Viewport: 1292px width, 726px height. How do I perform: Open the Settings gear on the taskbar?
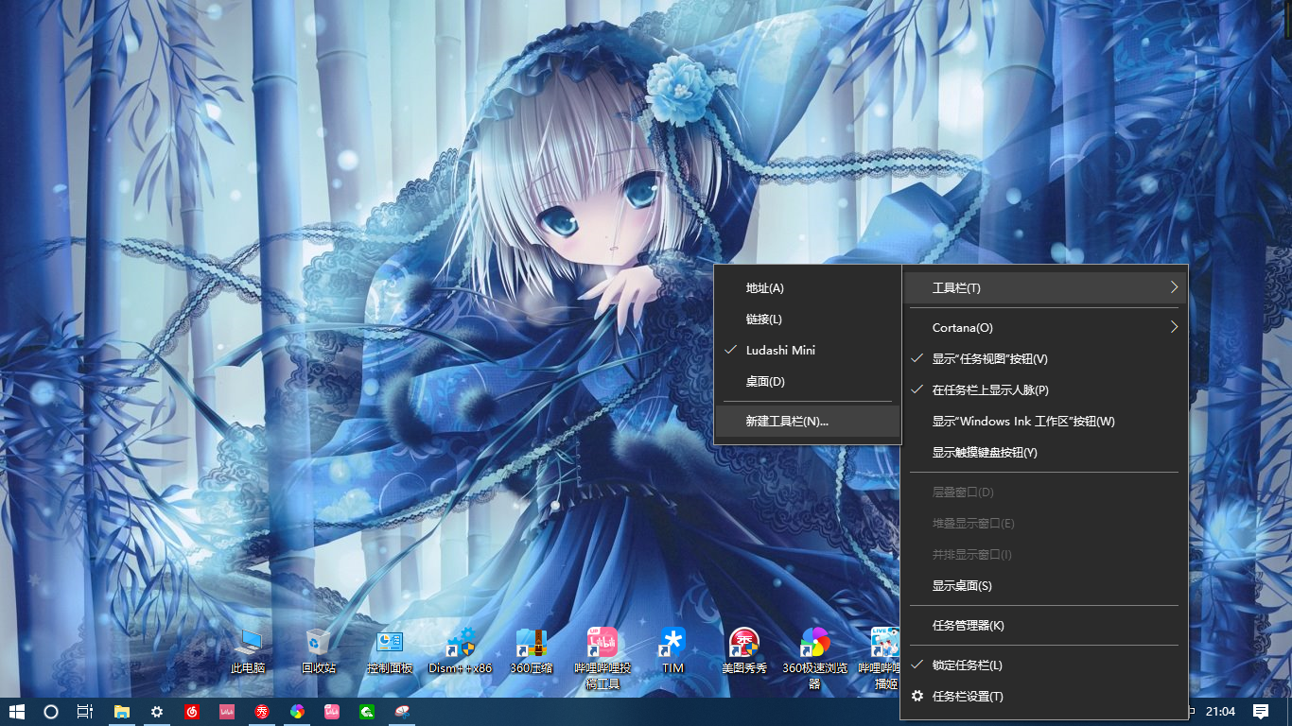[157, 711]
